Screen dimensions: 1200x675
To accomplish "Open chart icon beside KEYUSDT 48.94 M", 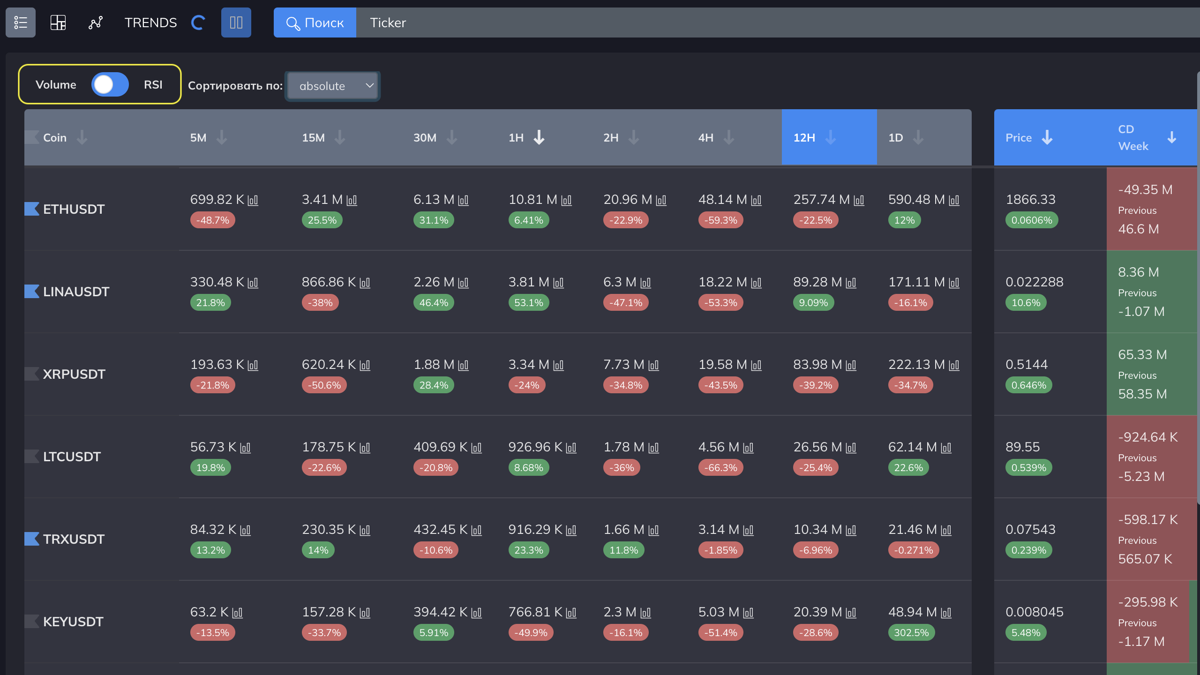I will 946,613.
